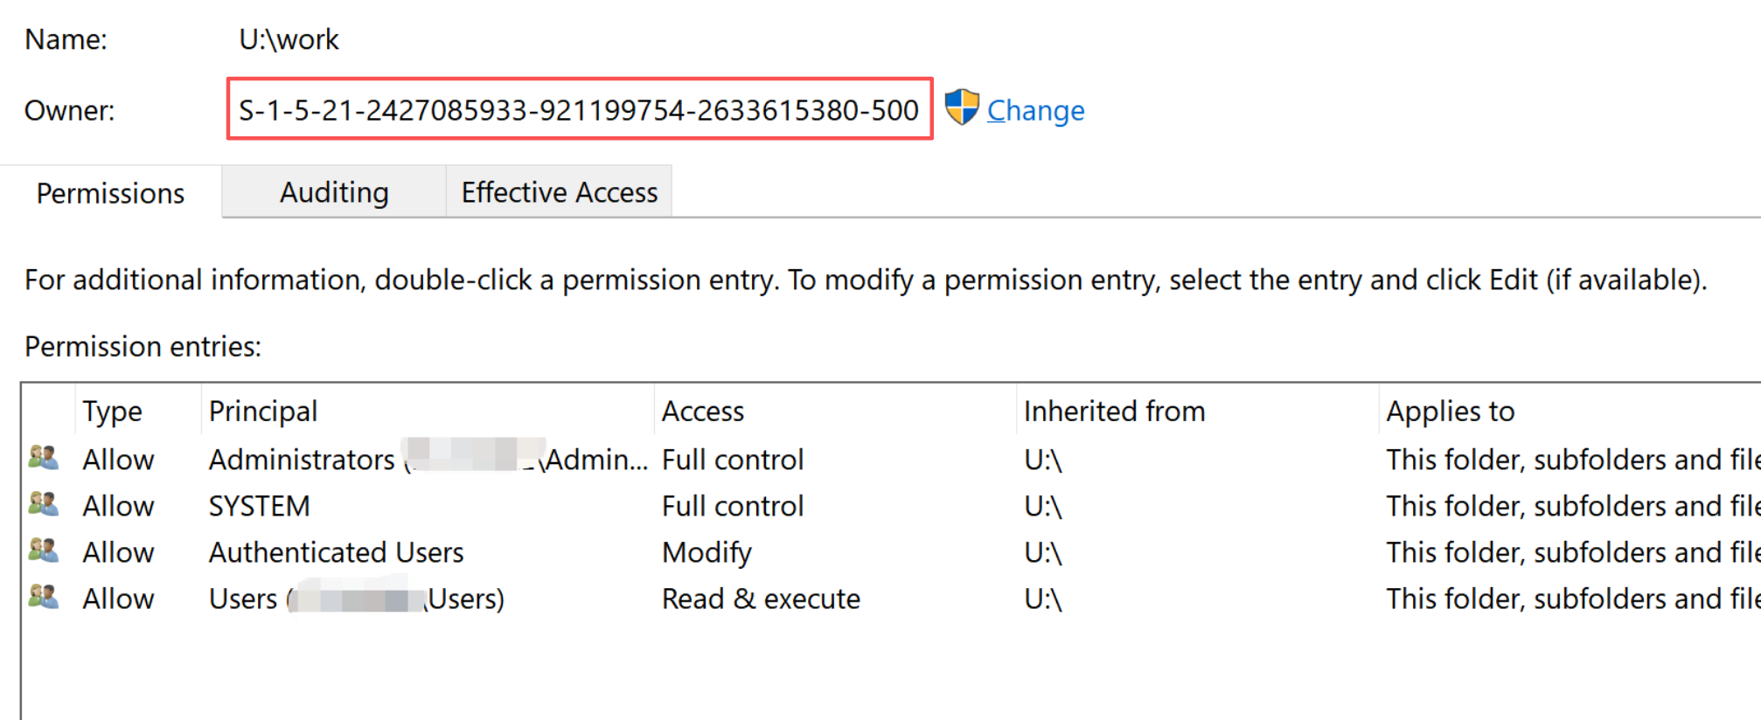Switch to the Auditing tab

[x=334, y=191]
